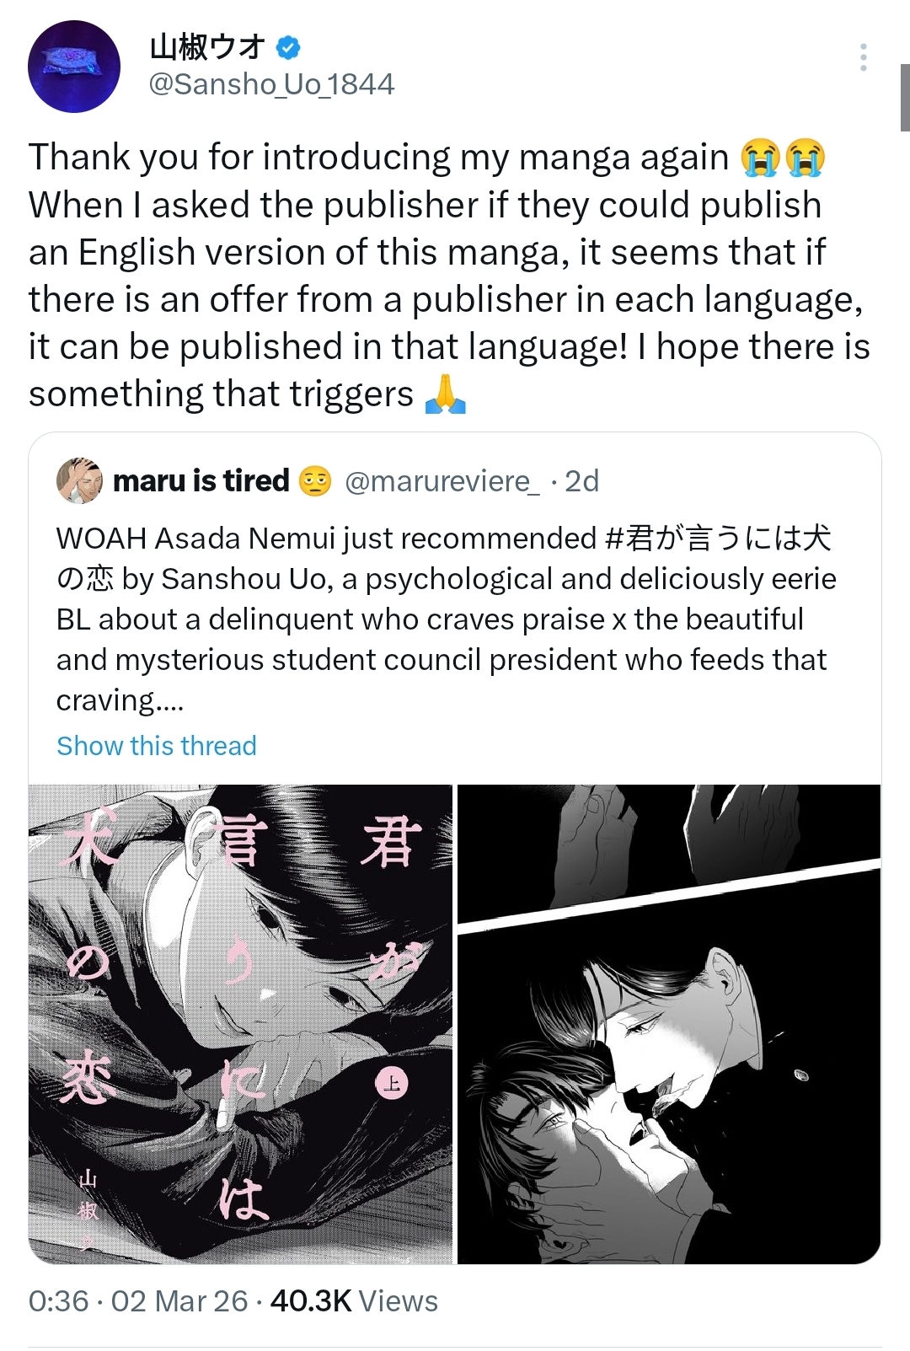Tap maru is tired profile avatar
Viewport: 910px width, 1351px height.
coord(79,481)
